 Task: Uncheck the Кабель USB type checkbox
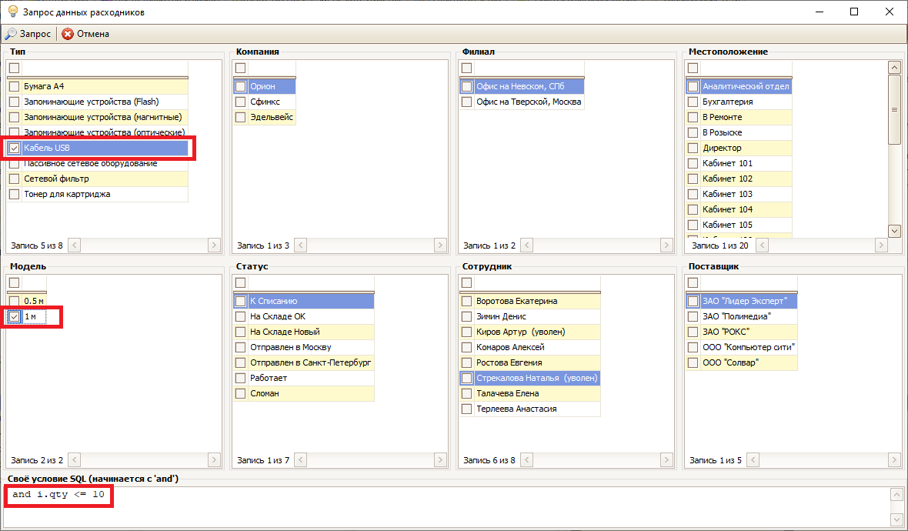coord(15,149)
